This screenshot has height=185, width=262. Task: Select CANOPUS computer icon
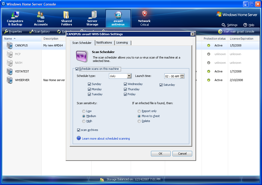[9, 45]
